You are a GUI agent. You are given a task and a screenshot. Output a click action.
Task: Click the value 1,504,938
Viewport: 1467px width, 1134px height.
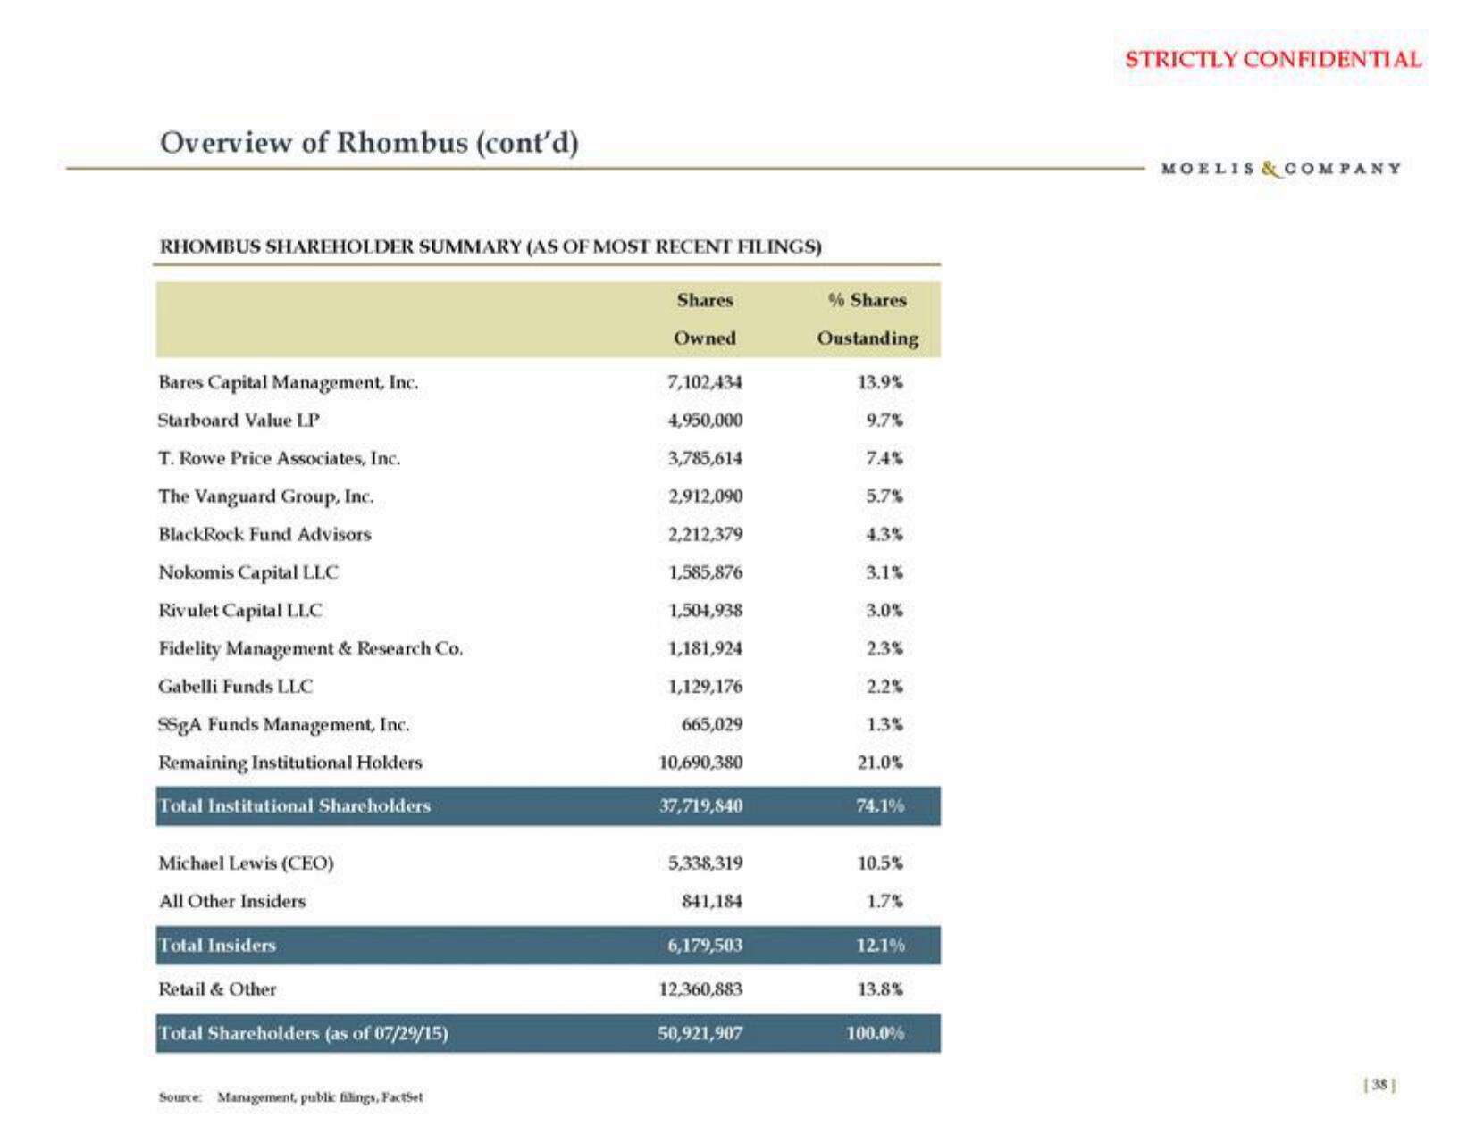[x=705, y=611]
